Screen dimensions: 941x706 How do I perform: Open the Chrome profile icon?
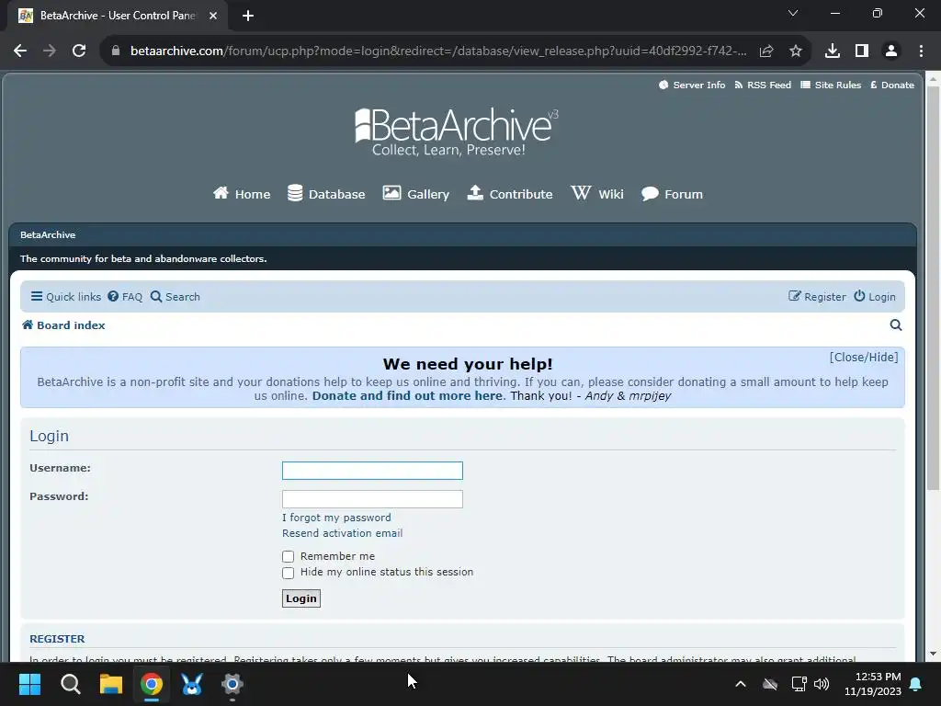coord(891,51)
